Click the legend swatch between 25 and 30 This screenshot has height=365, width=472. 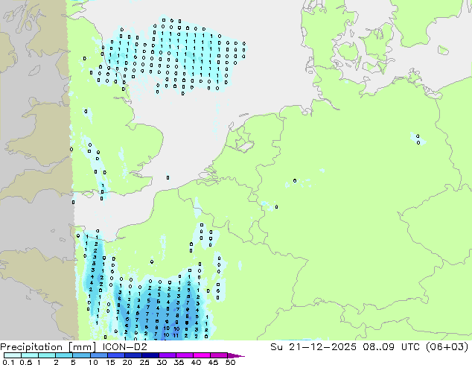[x=150, y=355]
